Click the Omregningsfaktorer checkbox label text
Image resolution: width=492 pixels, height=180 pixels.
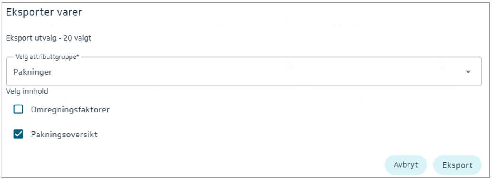70,109
